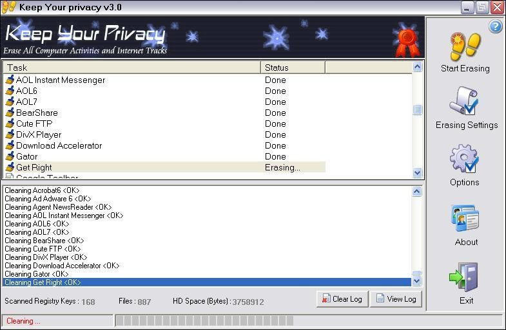Image resolution: width=506 pixels, height=330 pixels.
Task: Open the Options gear icon
Action: [464, 159]
